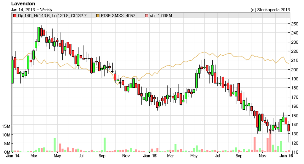Click the 220 price axis label
The image size is (304, 164).
coord(295,52)
